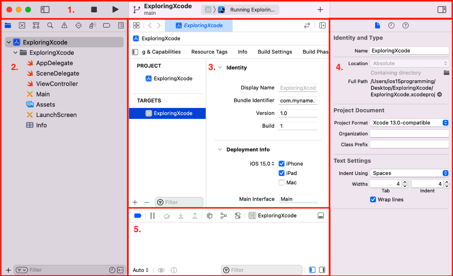Pause program execution in debug bar
The image size is (453, 276).
[x=153, y=216]
